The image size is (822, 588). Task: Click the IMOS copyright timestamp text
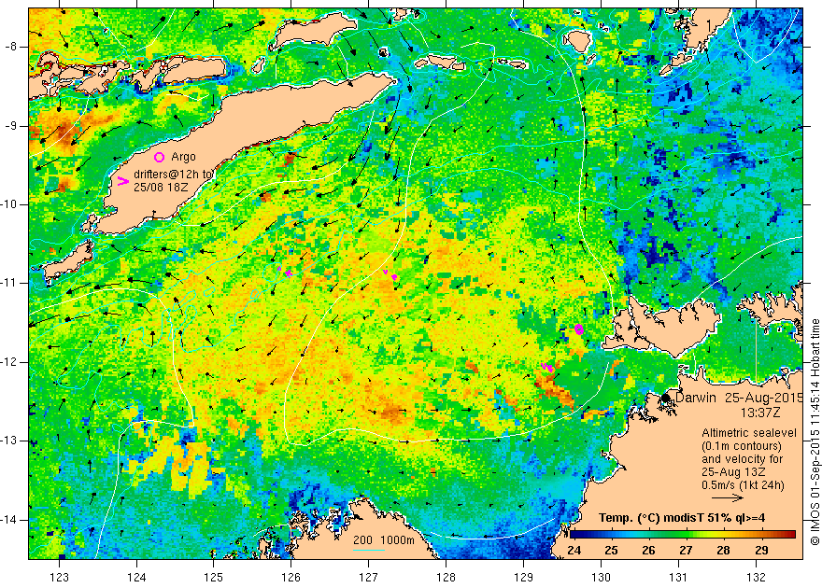point(815,432)
